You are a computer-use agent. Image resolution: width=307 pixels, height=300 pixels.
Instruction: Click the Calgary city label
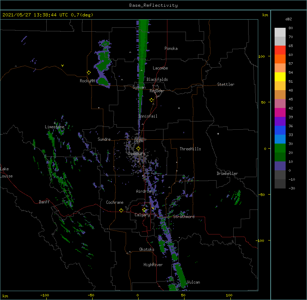click(x=142, y=215)
